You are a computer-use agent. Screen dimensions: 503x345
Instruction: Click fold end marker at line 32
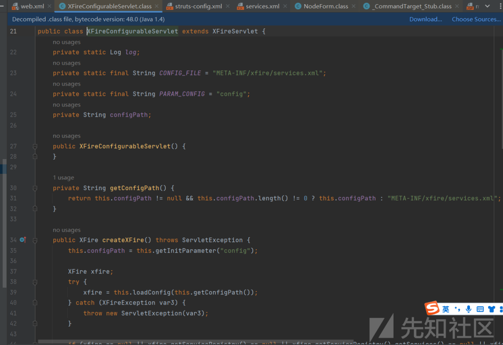pyautogui.click(x=35, y=209)
